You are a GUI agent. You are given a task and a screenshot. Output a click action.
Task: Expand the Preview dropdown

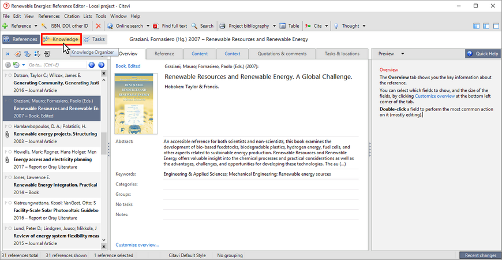pyautogui.click(x=402, y=54)
